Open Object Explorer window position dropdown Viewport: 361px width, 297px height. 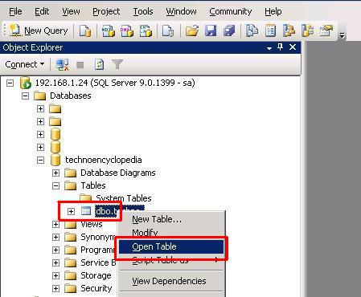click(269, 48)
